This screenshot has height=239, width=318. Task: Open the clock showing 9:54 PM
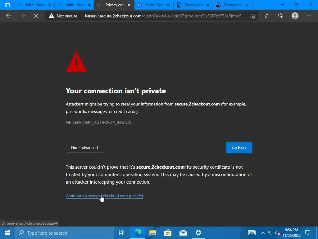[292, 233]
